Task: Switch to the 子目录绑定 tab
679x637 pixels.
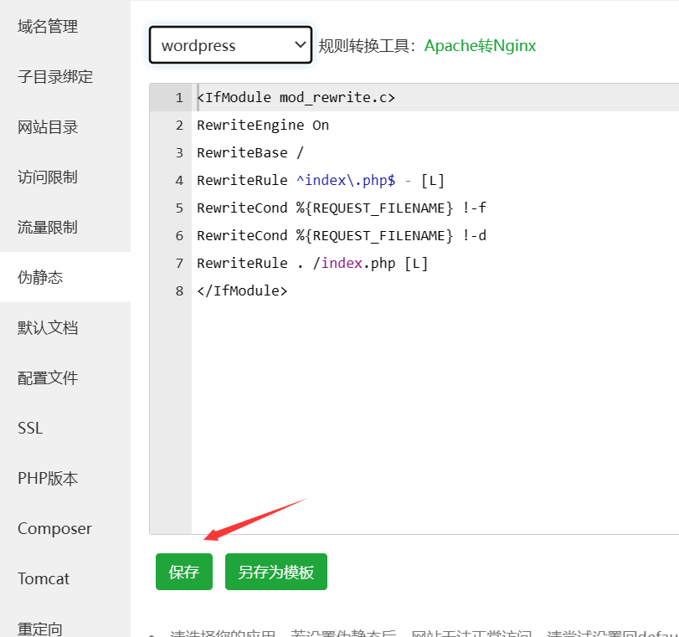Action: tap(55, 77)
